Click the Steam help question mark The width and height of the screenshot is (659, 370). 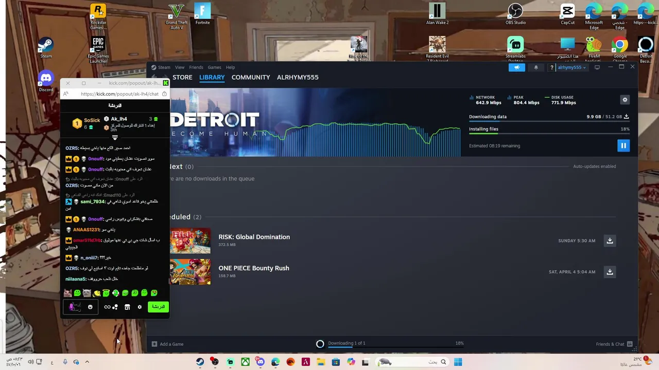coord(551,67)
